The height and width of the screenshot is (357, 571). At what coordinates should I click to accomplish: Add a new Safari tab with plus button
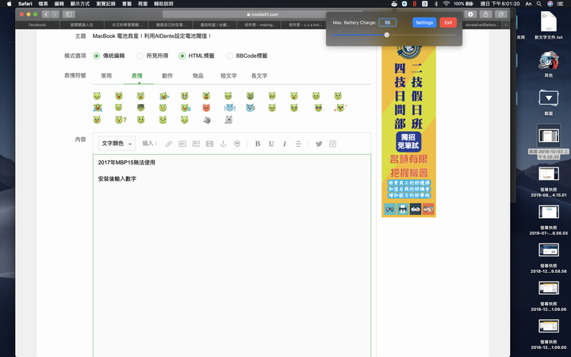(x=505, y=25)
